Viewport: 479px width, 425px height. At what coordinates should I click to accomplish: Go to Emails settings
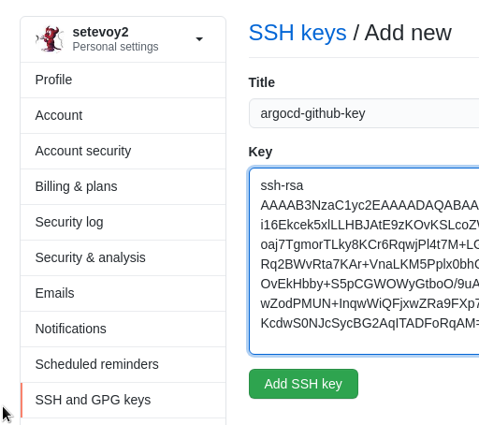123,293
